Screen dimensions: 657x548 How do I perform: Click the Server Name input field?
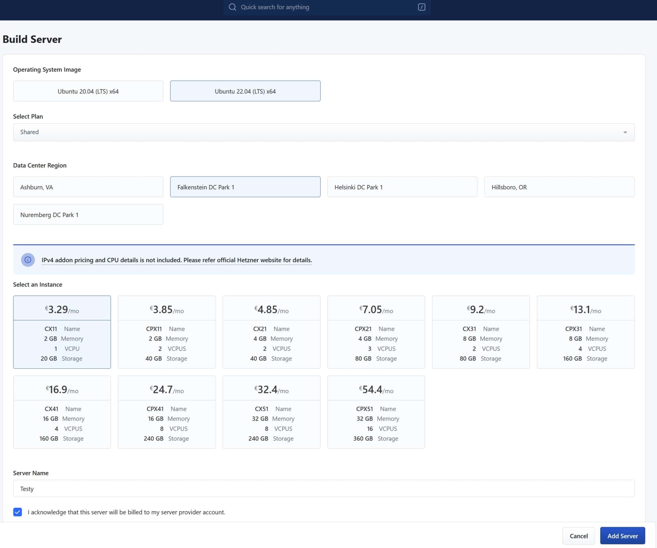click(x=323, y=488)
